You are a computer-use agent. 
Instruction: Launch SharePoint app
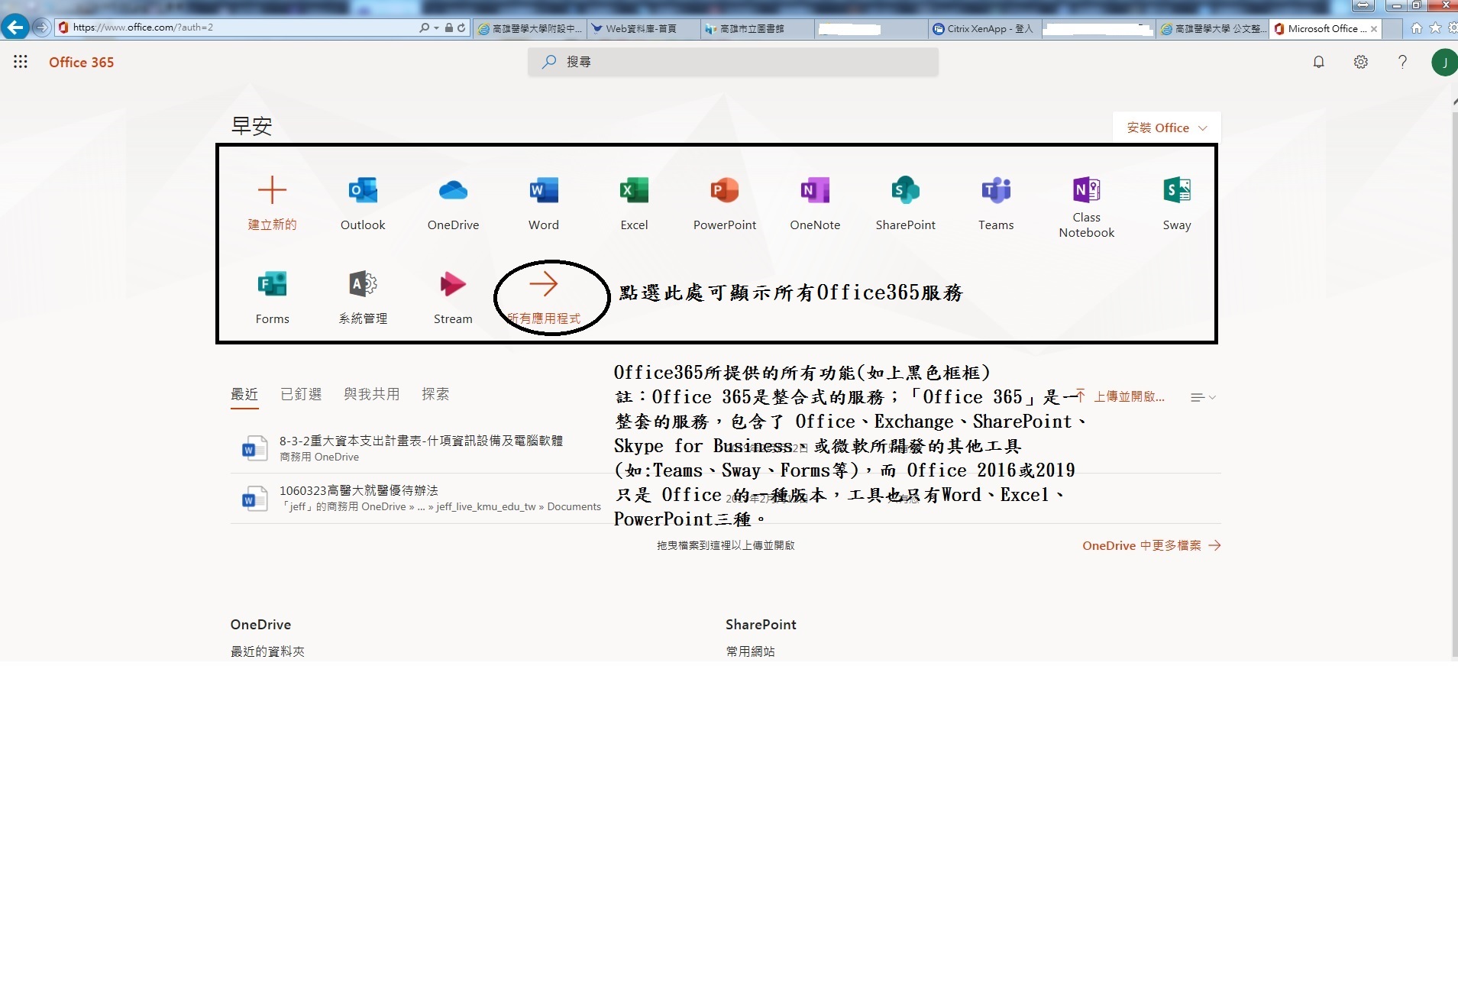click(905, 203)
